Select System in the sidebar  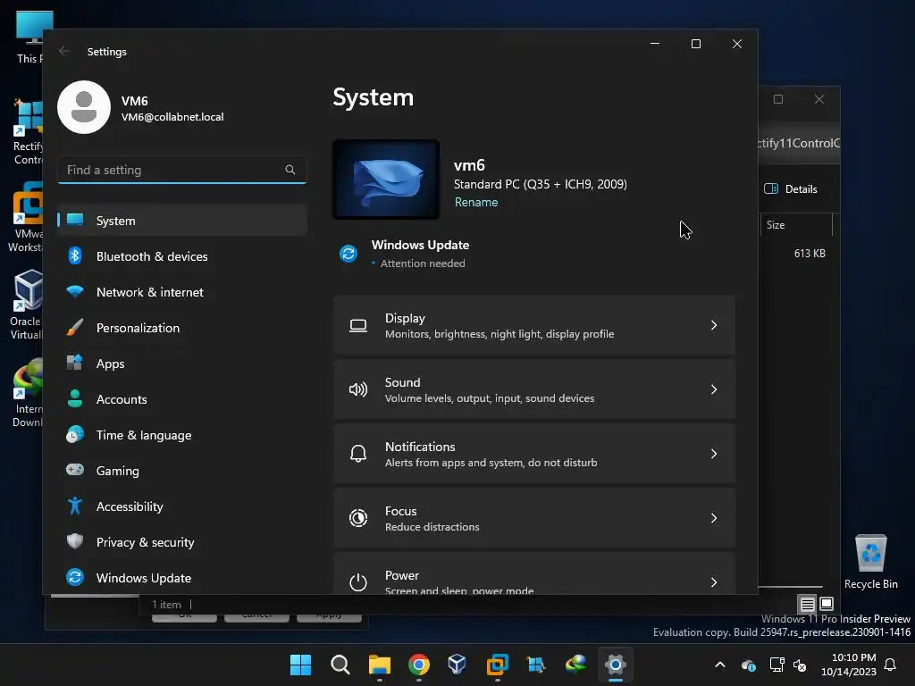tap(182, 221)
